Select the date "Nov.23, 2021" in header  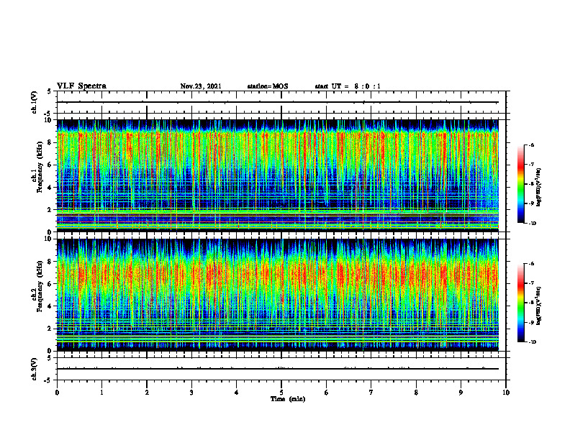[201, 86]
